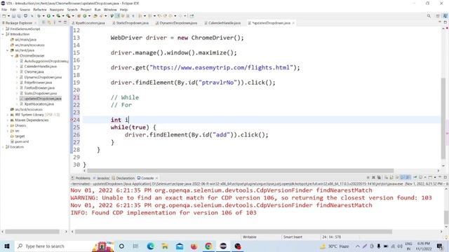Switch to XpathLocators.java editor tab
449x252 pixels.
click(x=88, y=23)
